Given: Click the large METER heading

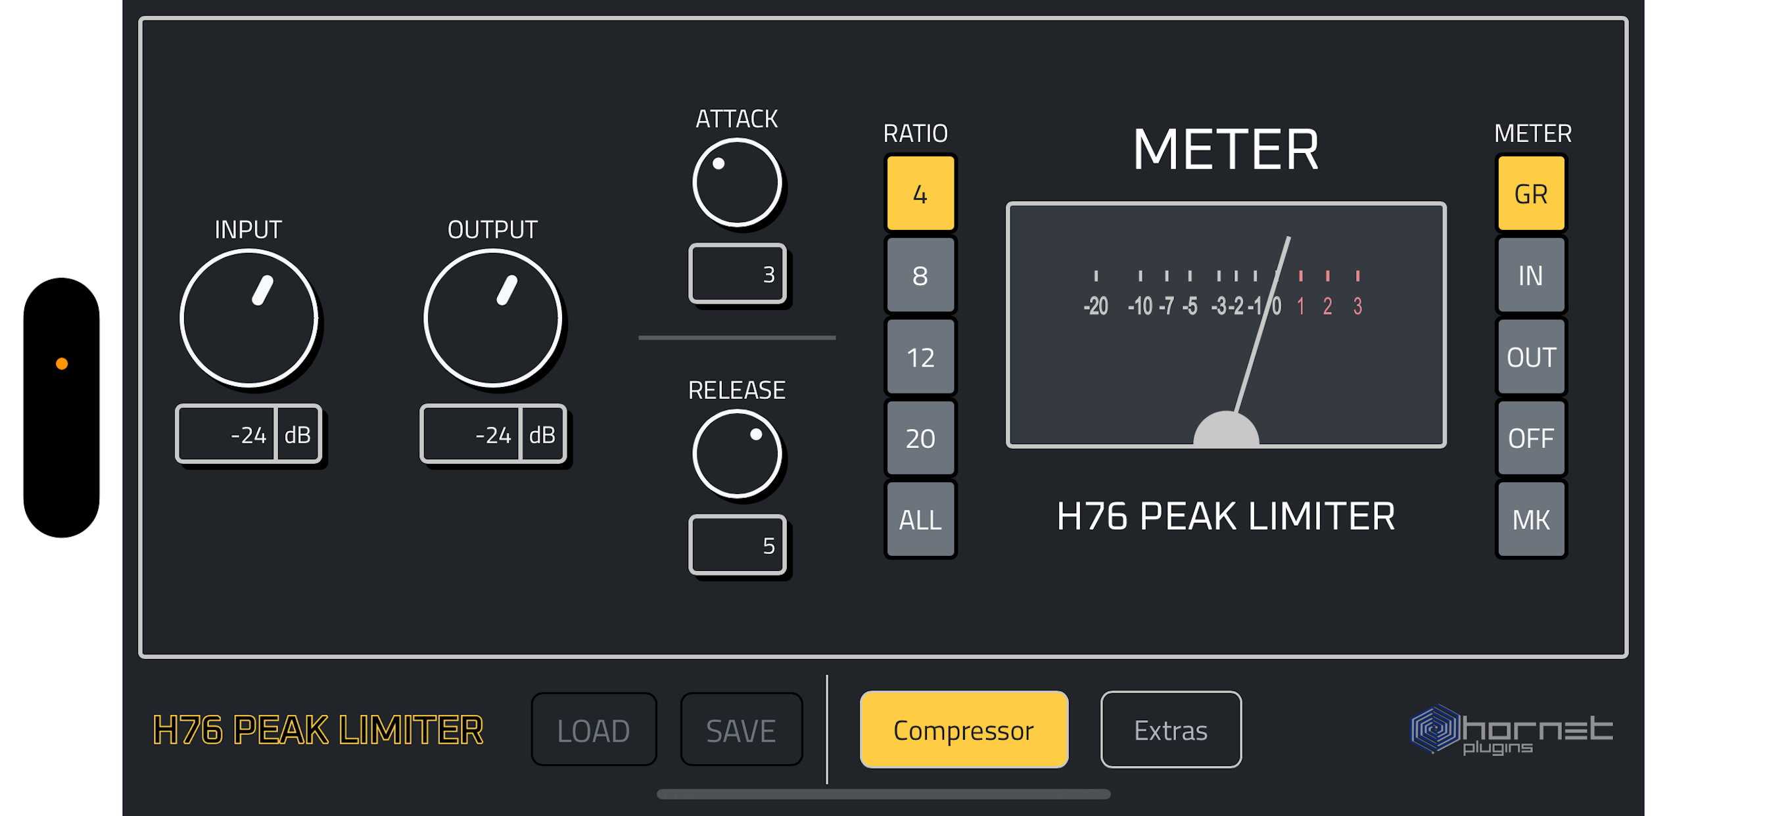Looking at the screenshot, I should [1225, 150].
